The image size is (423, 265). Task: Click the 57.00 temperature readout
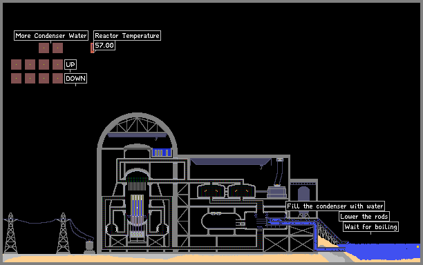(x=104, y=46)
